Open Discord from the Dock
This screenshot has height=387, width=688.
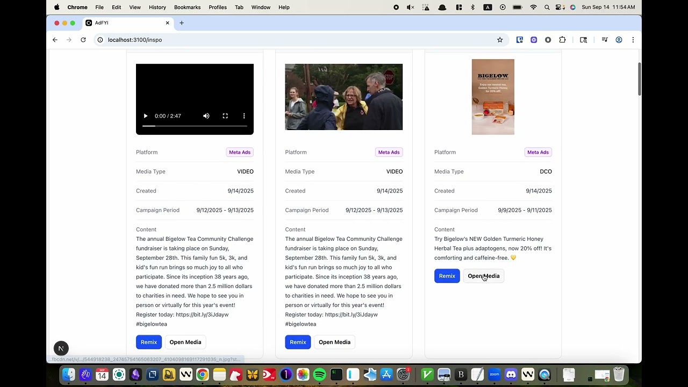click(x=511, y=375)
